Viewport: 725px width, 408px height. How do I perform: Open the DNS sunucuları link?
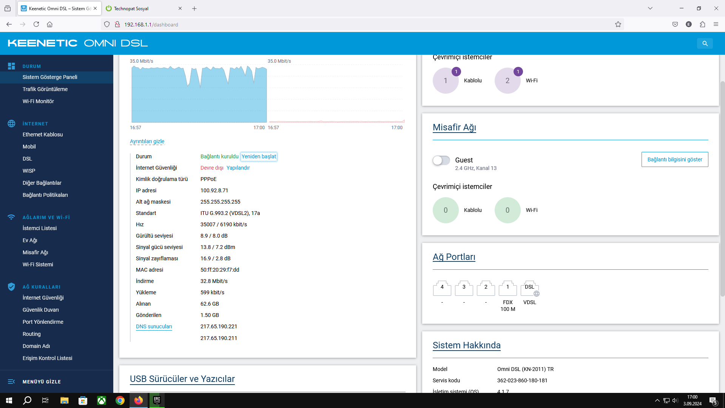point(154,326)
